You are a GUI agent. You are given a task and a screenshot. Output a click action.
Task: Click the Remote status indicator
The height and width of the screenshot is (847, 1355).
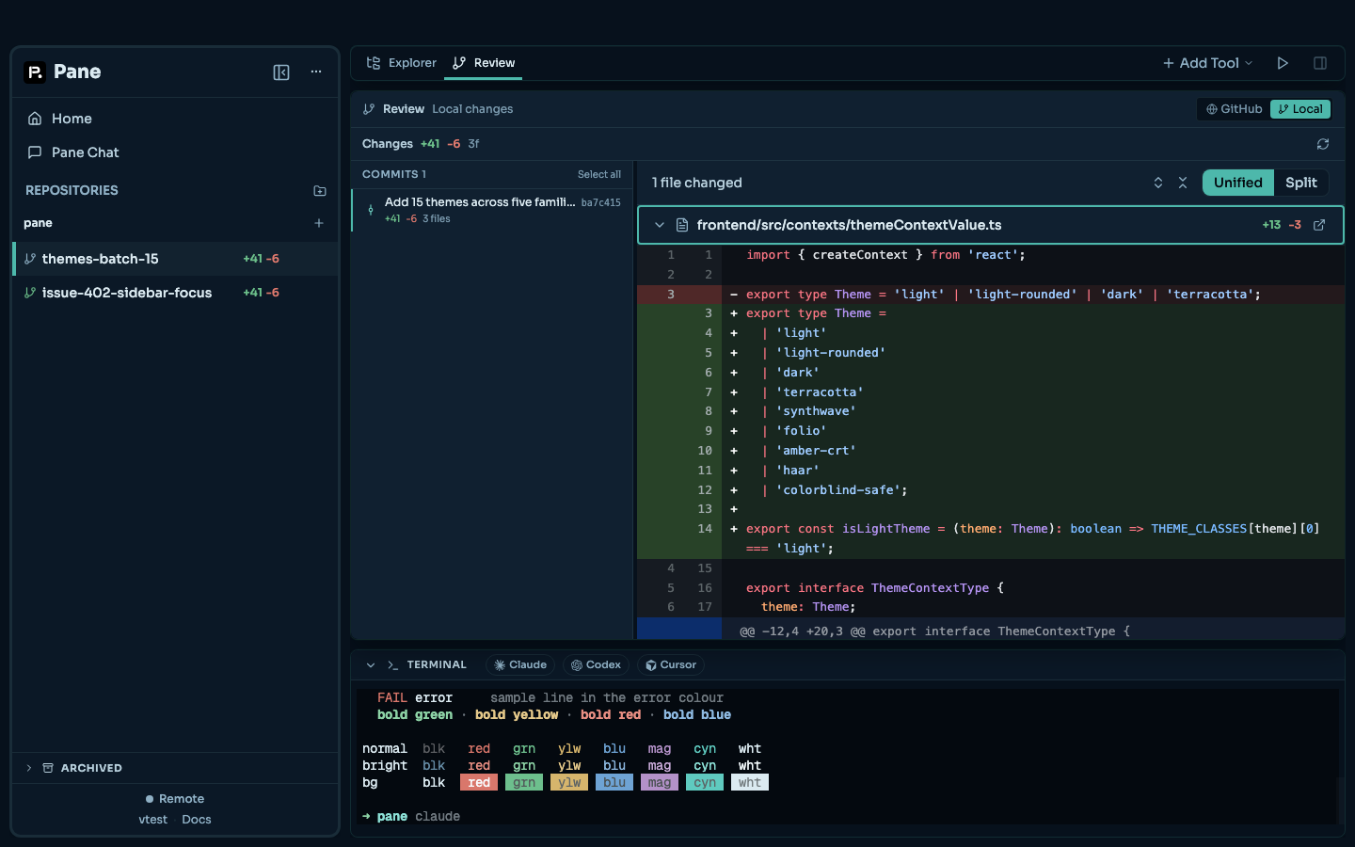coord(175,799)
